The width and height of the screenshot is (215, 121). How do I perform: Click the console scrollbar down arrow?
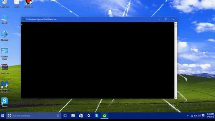click(176, 97)
